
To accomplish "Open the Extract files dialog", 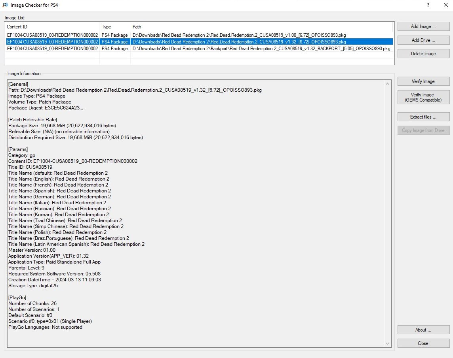I will pos(423,117).
